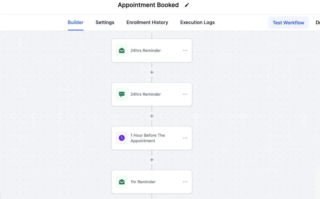Select the 1 Hour Before The Appointment step

[148, 138]
